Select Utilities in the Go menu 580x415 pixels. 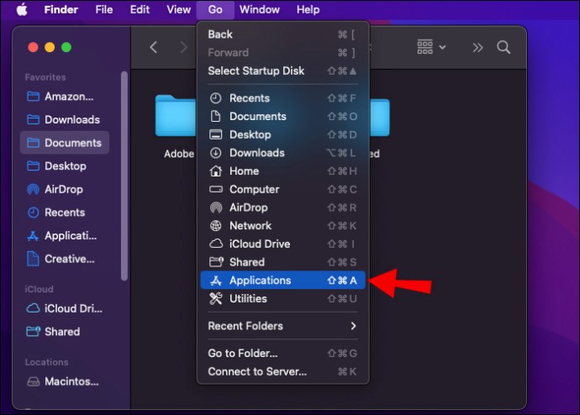tap(248, 299)
